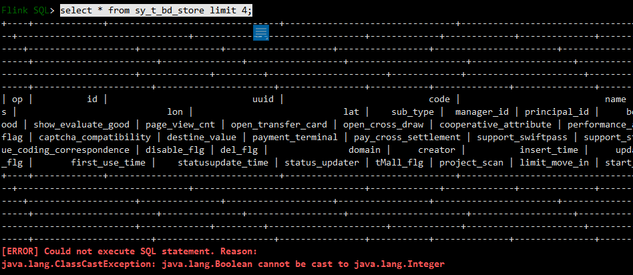Select the 'pay_cross_settlement' column header
The height and width of the screenshot is (275, 633).
coord(407,137)
